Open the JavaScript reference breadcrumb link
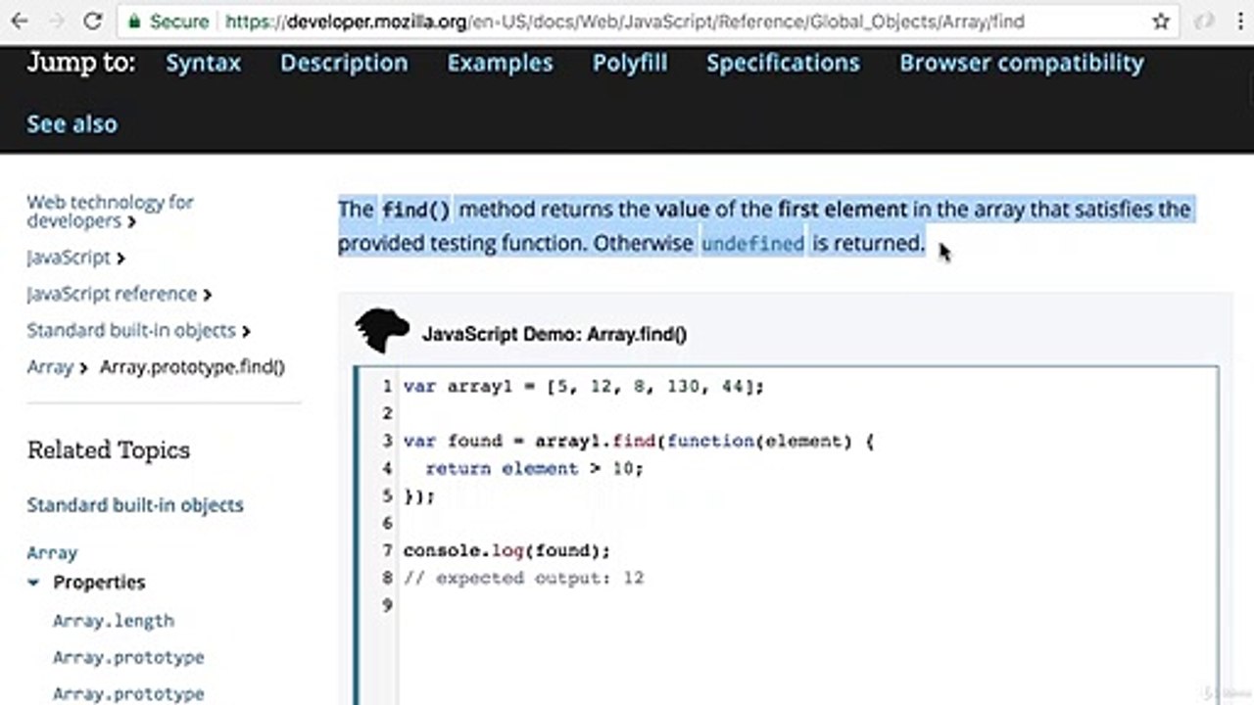1254x705 pixels. 112,294
